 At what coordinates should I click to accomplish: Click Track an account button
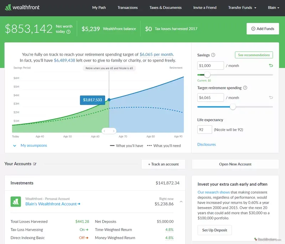(x=163, y=164)
